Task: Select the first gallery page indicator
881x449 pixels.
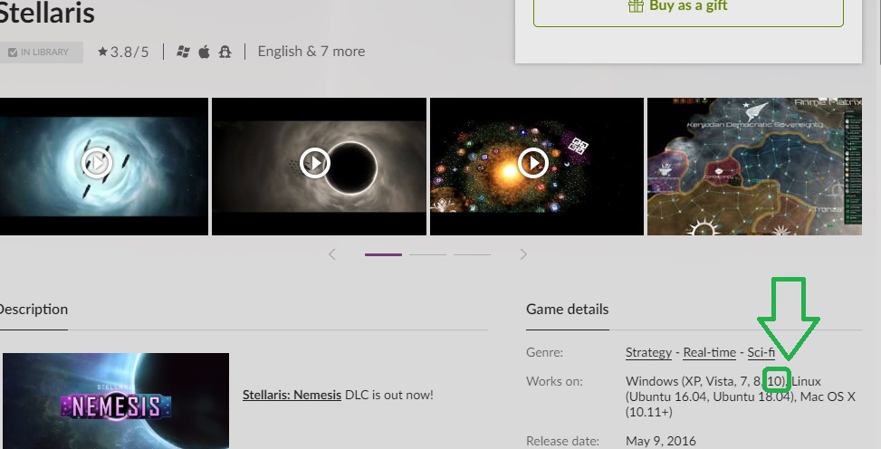Action: pyautogui.click(x=383, y=254)
